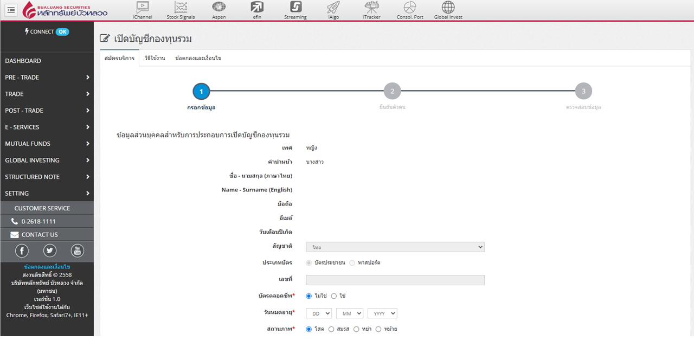Image resolution: width=694 pixels, height=340 pixels.
Task: Choose ใช่ for lifetime card option
Action: 334,296
